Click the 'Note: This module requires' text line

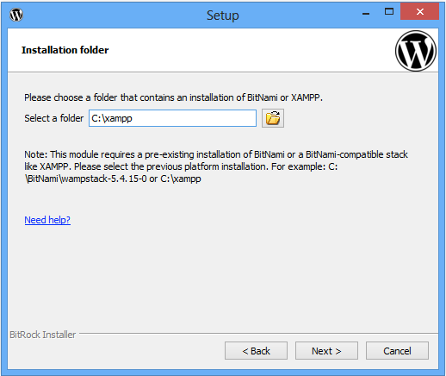point(216,154)
